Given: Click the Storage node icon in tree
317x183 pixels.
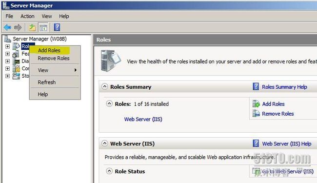Looking at the screenshot, I should coord(16,76).
